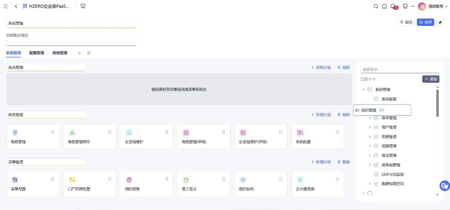Click the menu tree vertical scrollbar
450x210 pixels.
[437, 103]
